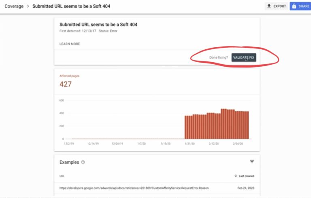Open the filter icon in Examples table
This screenshot has height=198, width=311.
pos(252,162)
